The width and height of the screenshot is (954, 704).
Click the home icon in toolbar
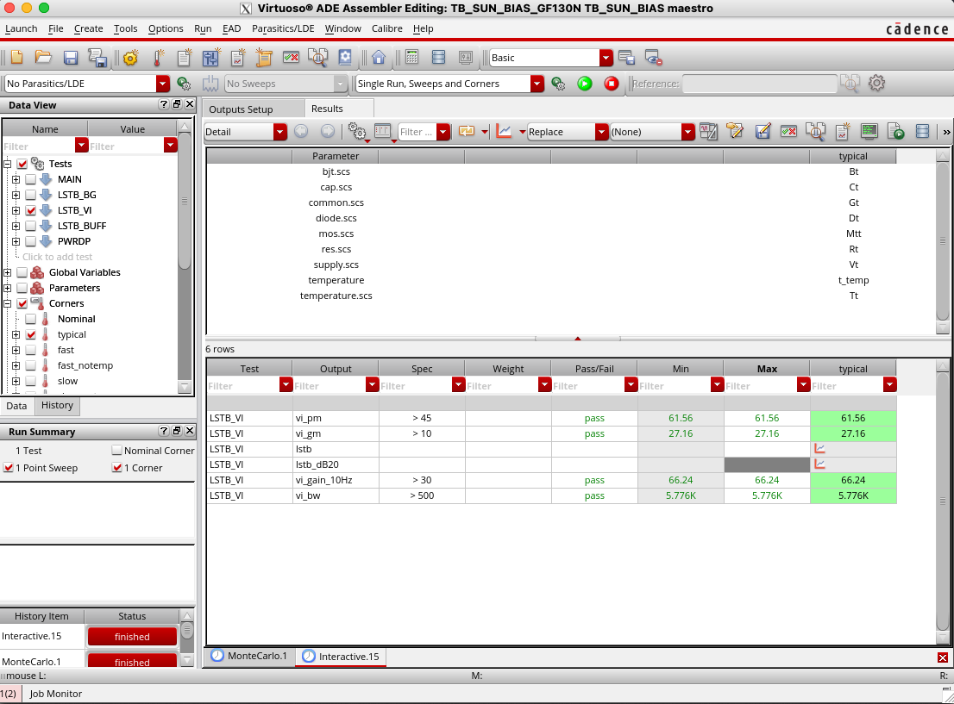point(378,58)
